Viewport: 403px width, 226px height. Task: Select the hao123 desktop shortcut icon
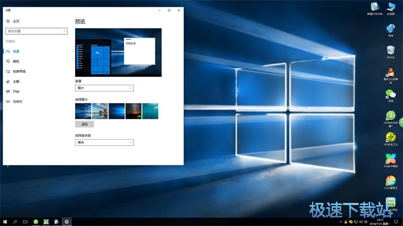point(391,205)
